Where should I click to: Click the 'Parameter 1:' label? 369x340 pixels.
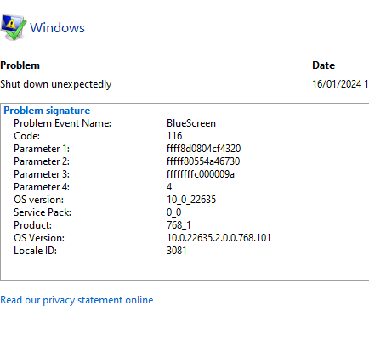pyautogui.click(x=42, y=149)
